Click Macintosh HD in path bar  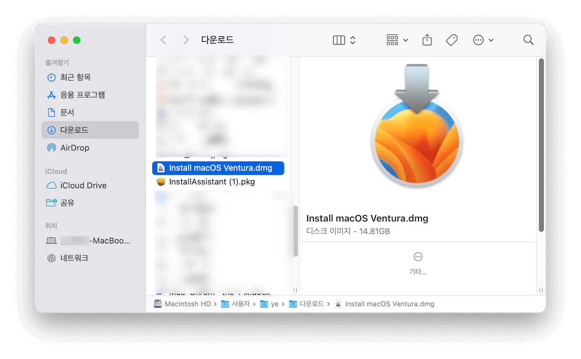pyautogui.click(x=182, y=304)
